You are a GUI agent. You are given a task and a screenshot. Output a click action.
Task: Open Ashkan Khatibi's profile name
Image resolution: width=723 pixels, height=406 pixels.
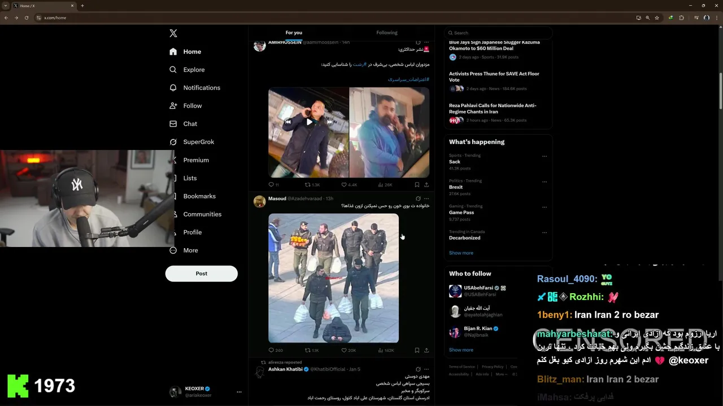(x=285, y=369)
